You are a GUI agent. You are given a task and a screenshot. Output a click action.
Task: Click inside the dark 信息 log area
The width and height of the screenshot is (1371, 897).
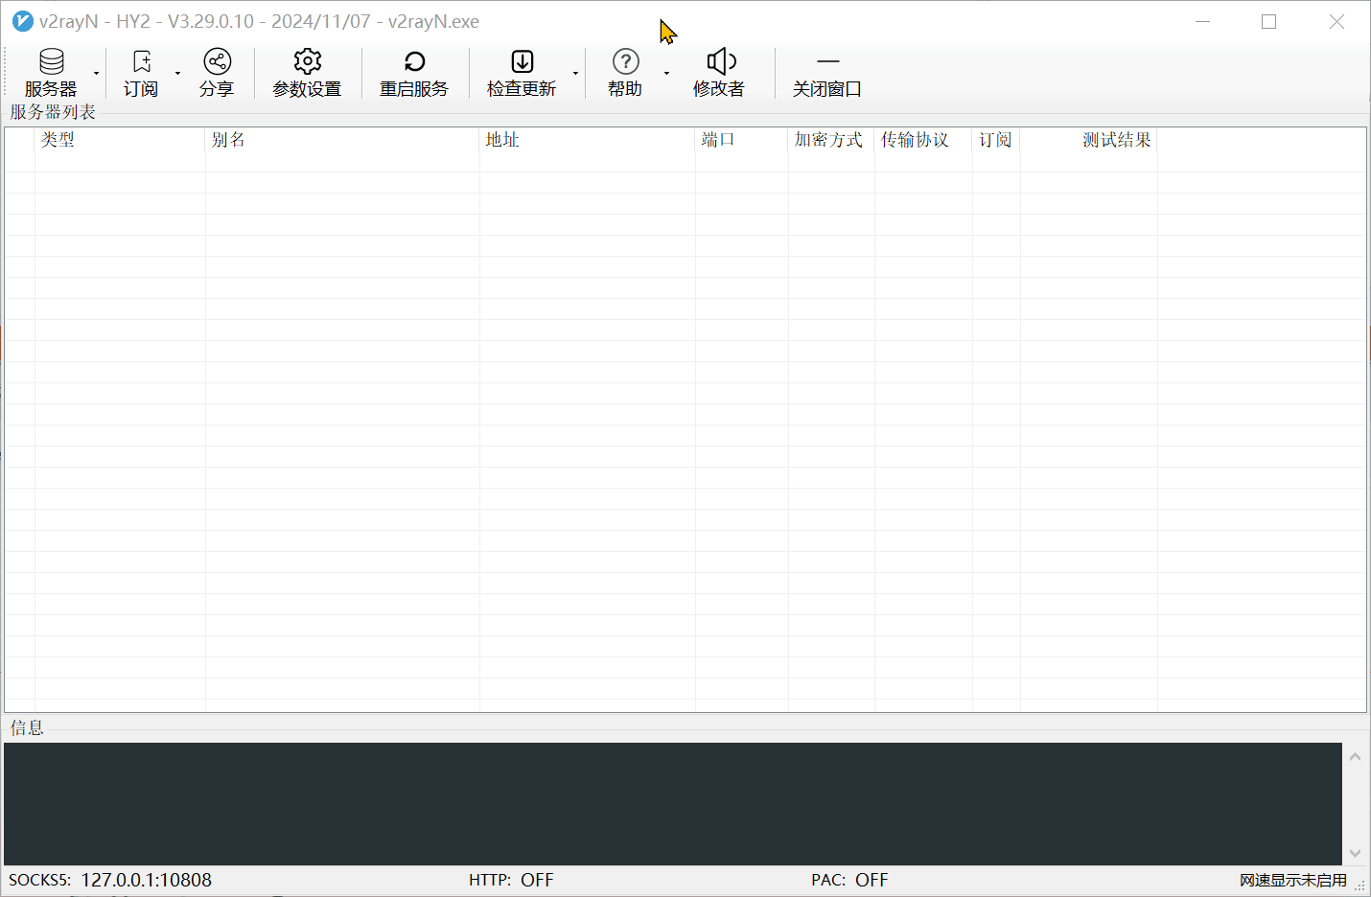click(x=671, y=803)
